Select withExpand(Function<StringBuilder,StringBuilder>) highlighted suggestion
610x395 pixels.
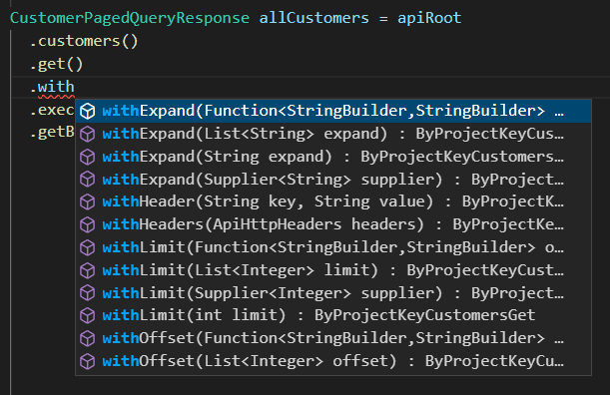click(333, 111)
